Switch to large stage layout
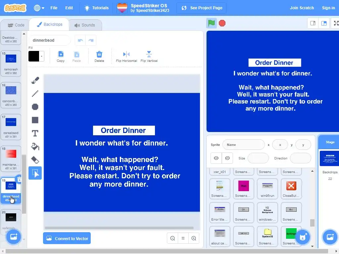 tap(324, 23)
